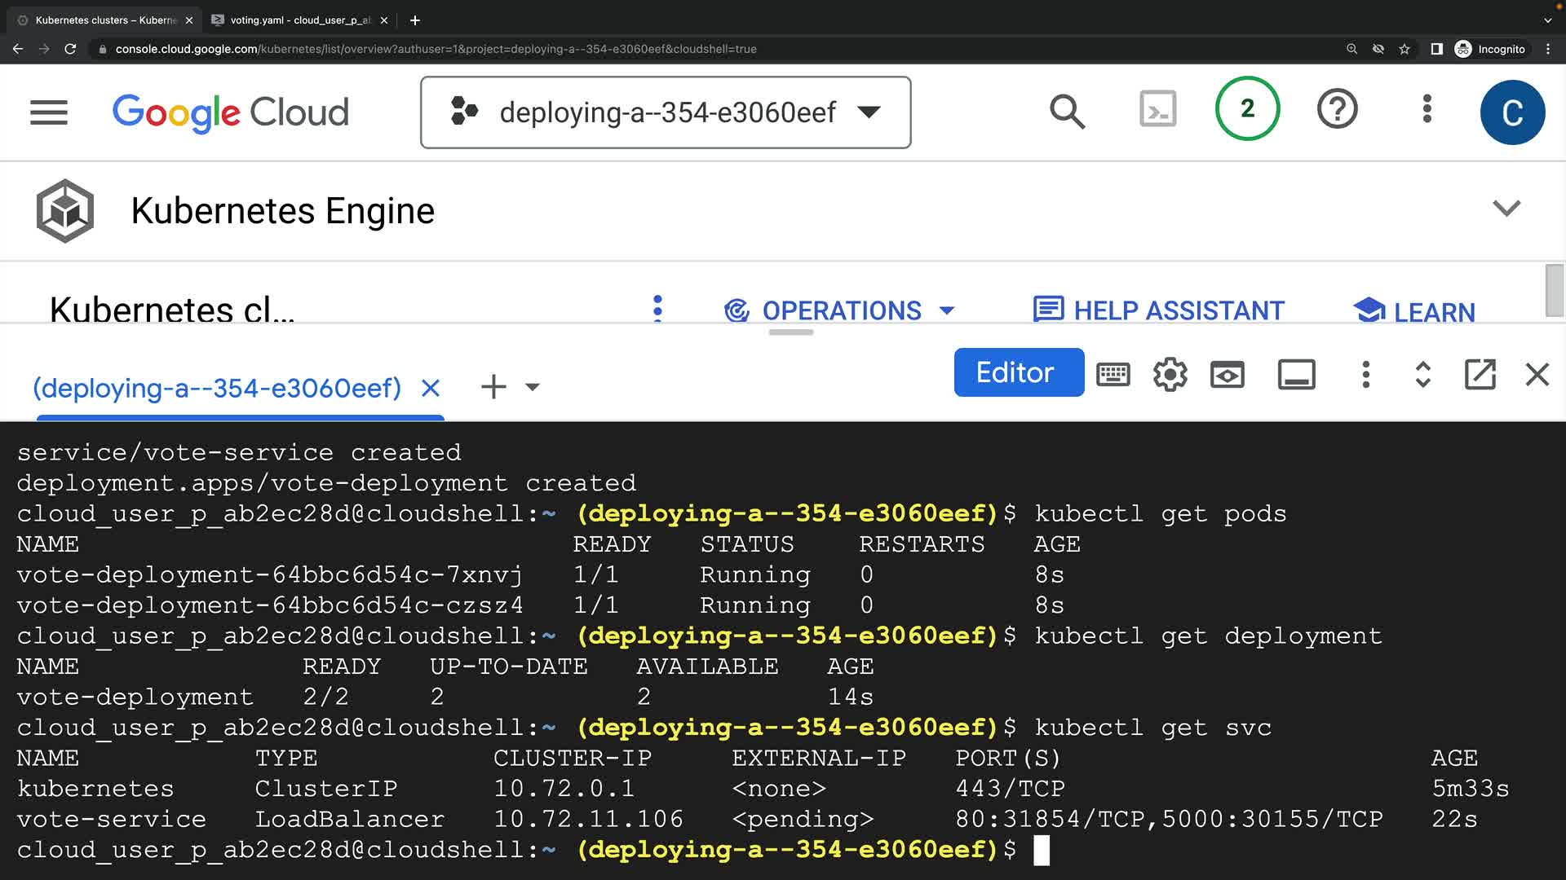This screenshot has width=1566, height=880.
Task: Toggle Cloud Shell maximize/restore arrows
Action: (x=1422, y=374)
